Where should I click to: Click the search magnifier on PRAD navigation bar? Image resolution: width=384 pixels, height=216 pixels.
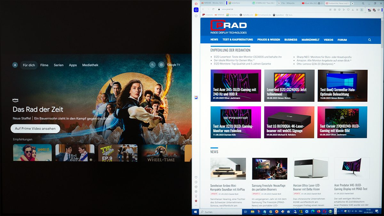click(370, 40)
